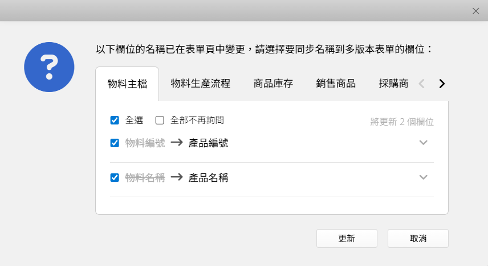
Task: Click the left arrow beside the tabs
Action: point(422,84)
